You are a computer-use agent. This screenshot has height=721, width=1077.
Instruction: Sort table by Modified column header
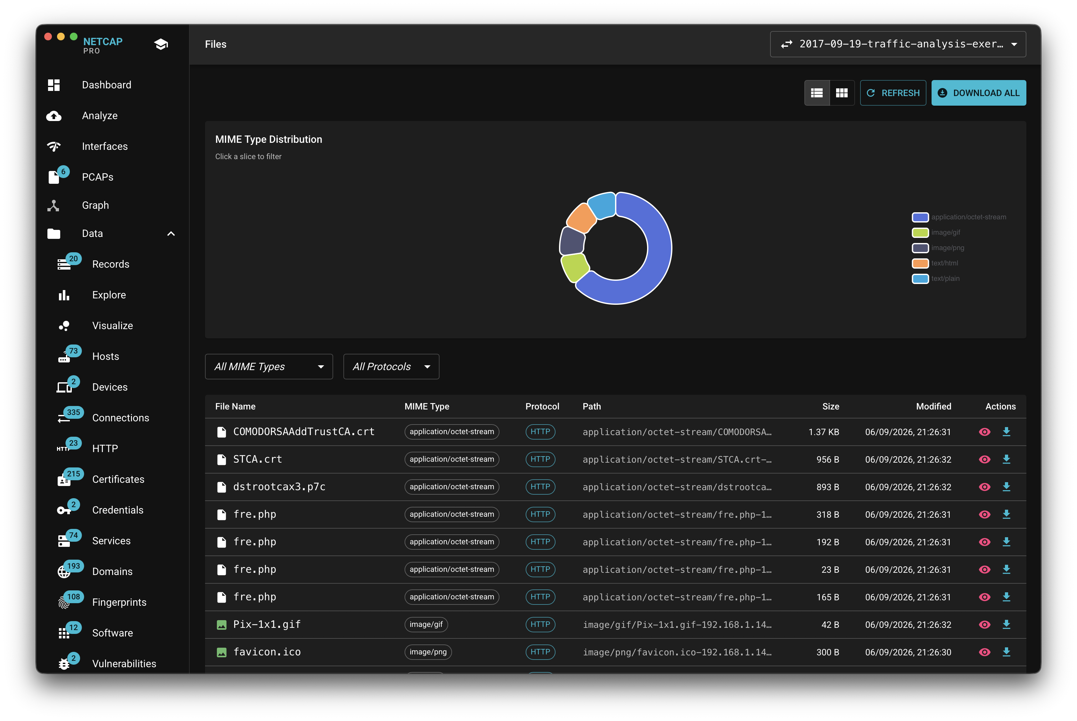(x=933, y=407)
